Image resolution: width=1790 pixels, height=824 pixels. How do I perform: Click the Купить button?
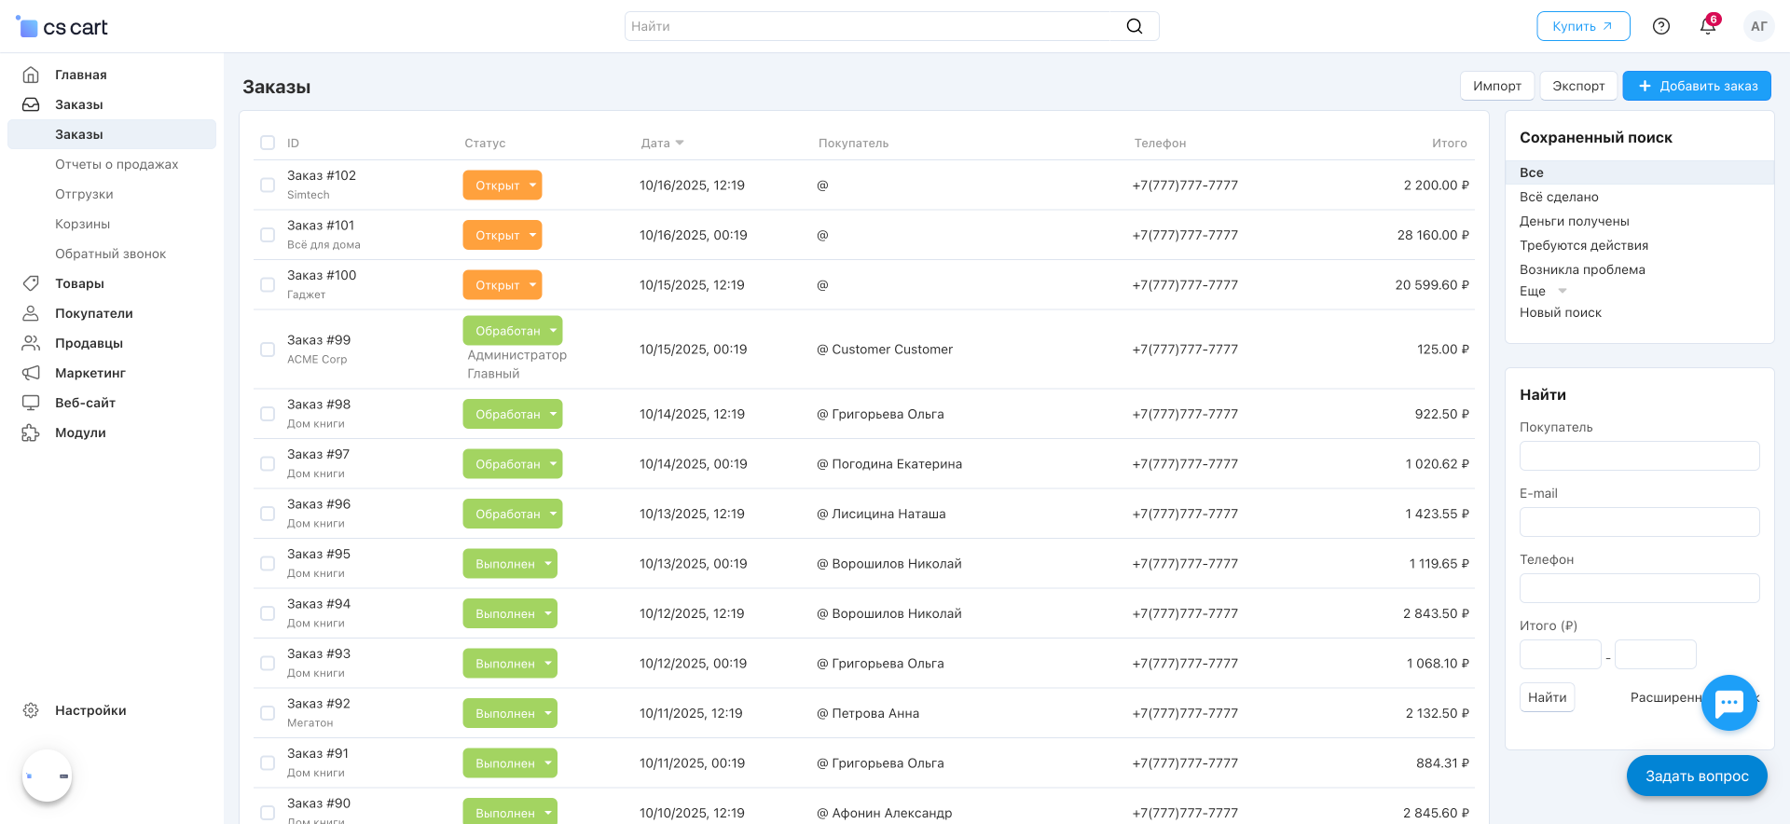tap(1583, 26)
